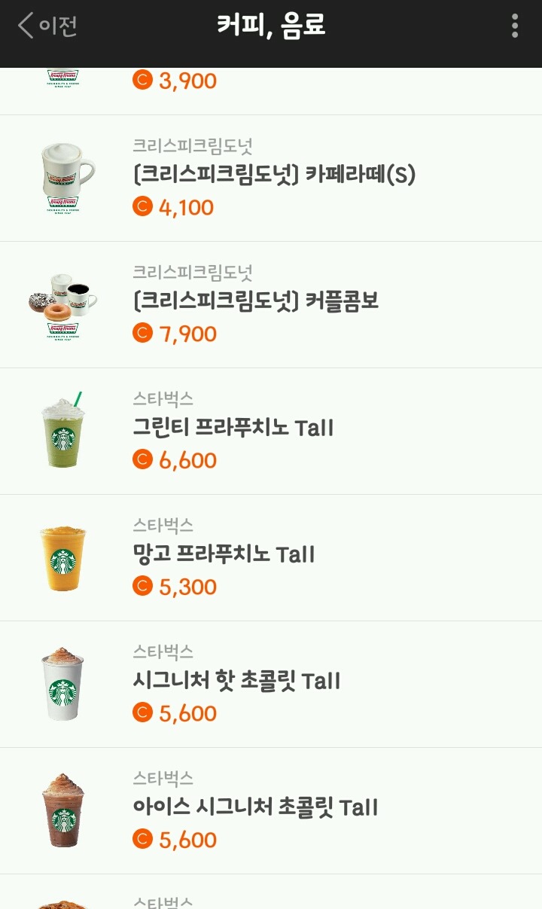Viewport: 542px width, 909px height.
Task: Open the (크리스피크림도넛) 카페라떼(S) item
Action: 274,175
